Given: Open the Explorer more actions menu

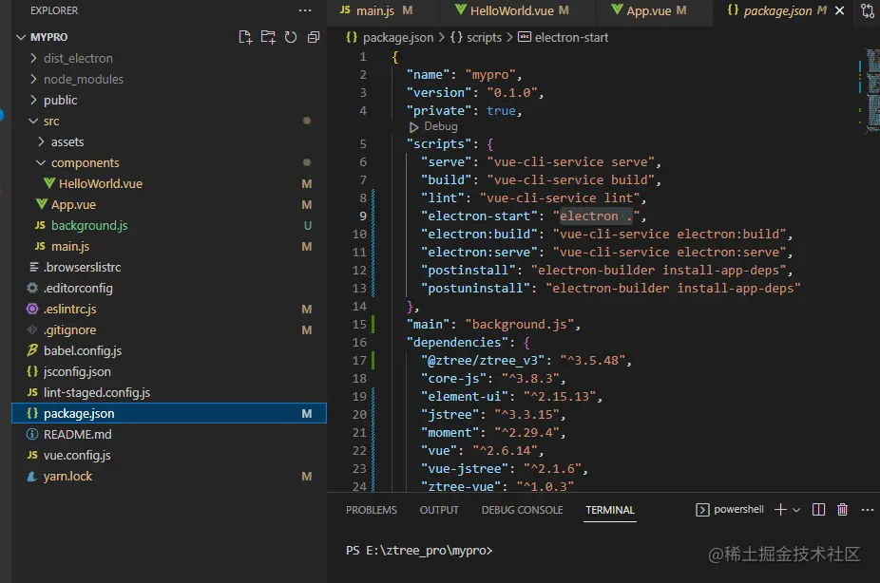Looking at the screenshot, I should (x=305, y=10).
